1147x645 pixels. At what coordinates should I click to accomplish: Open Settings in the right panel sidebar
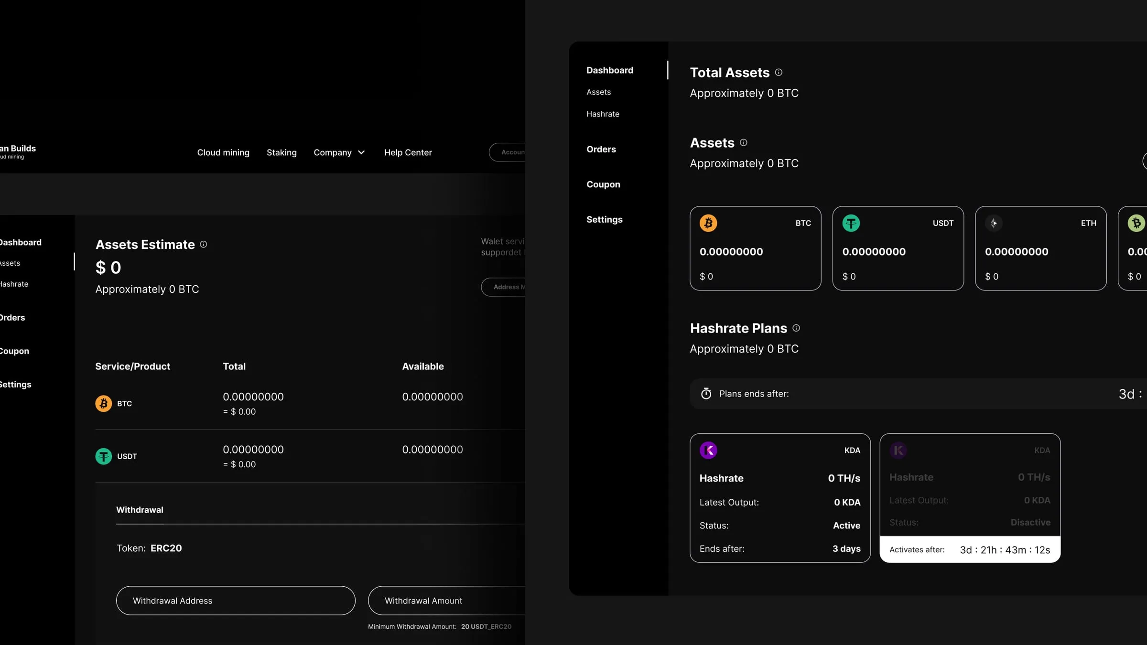click(x=605, y=219)
